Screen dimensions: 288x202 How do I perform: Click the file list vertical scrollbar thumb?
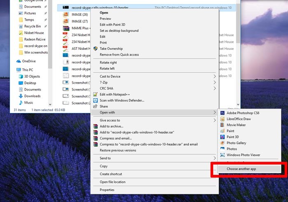coord(238,23)
